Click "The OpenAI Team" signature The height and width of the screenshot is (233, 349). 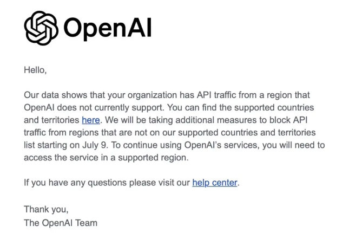click(61, 223)
